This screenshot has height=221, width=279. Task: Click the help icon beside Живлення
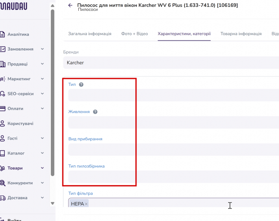point(95,112)
